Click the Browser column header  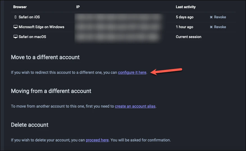[20, 7]
